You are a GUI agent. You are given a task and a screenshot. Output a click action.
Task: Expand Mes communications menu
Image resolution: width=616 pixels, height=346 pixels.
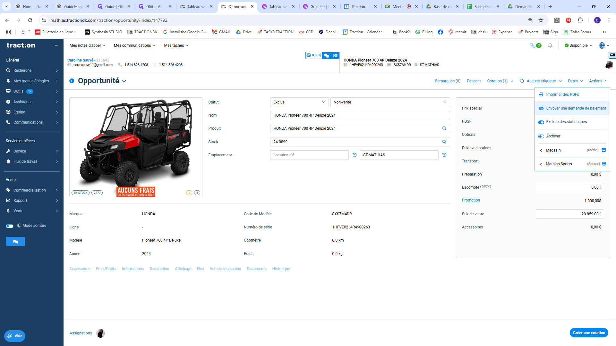[134, 45]
